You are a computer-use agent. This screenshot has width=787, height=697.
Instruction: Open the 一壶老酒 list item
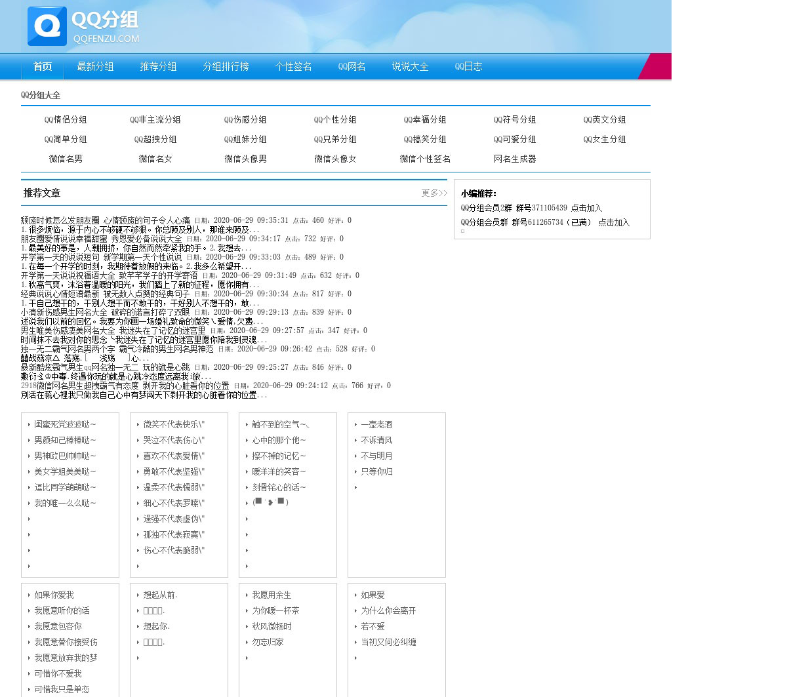point(376,424)
